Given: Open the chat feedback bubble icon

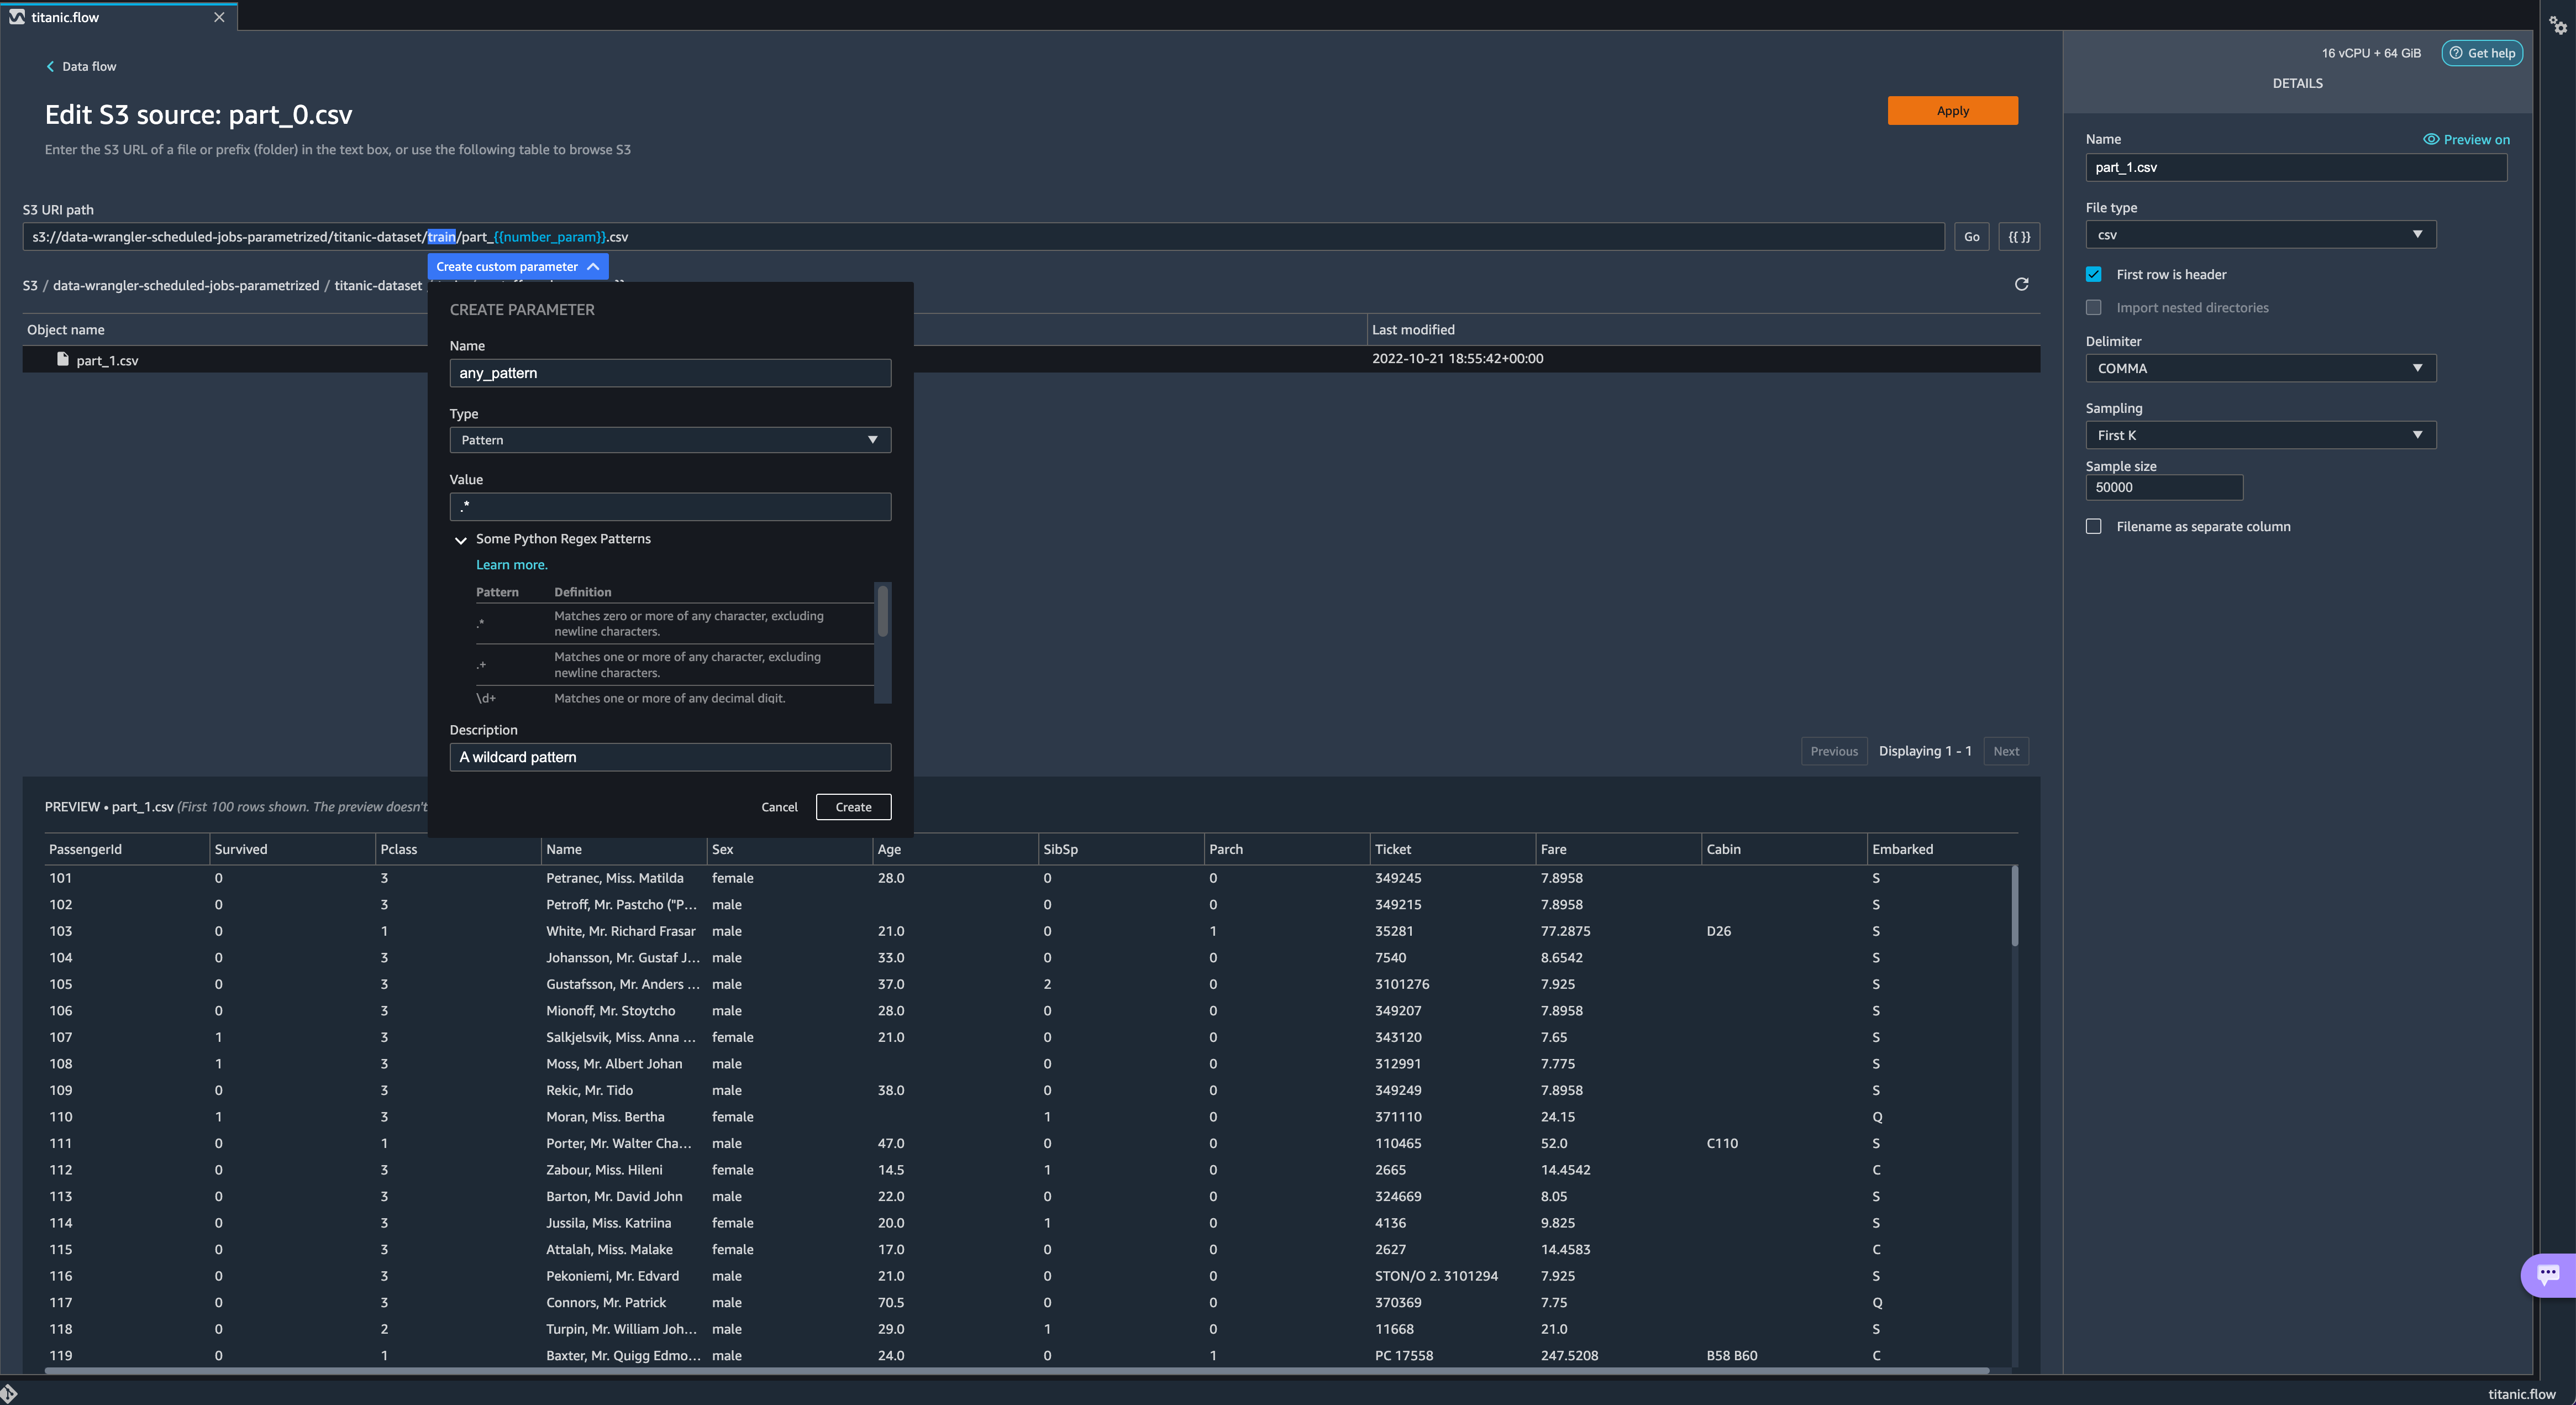Looking at the screenshot, I should [2547, 1274].
